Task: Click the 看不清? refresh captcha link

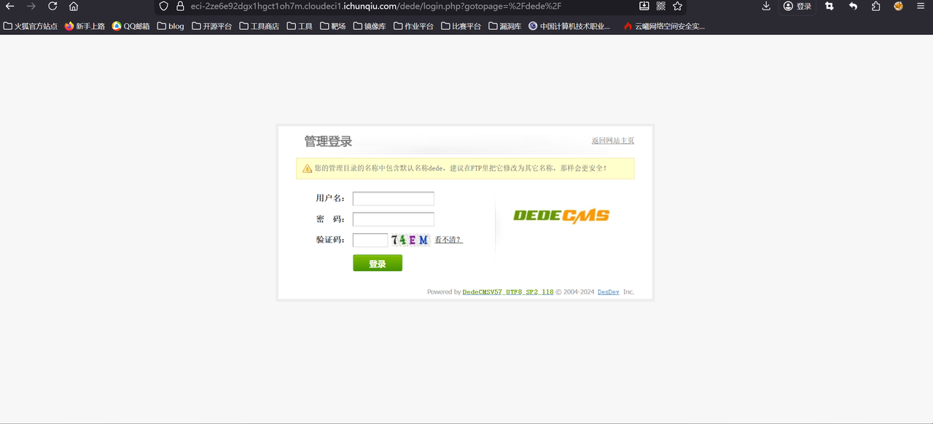Action: point(448,240)
